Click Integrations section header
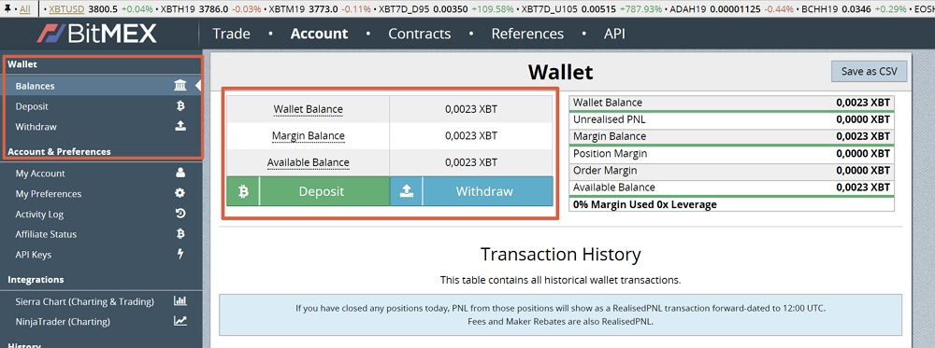Viewport: 935px width, 348px height. 36,280
